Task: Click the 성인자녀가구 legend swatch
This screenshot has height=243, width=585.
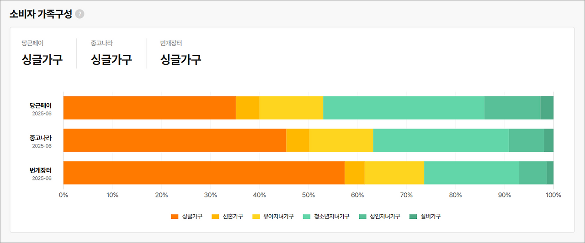Action: (x=362, y=217)
